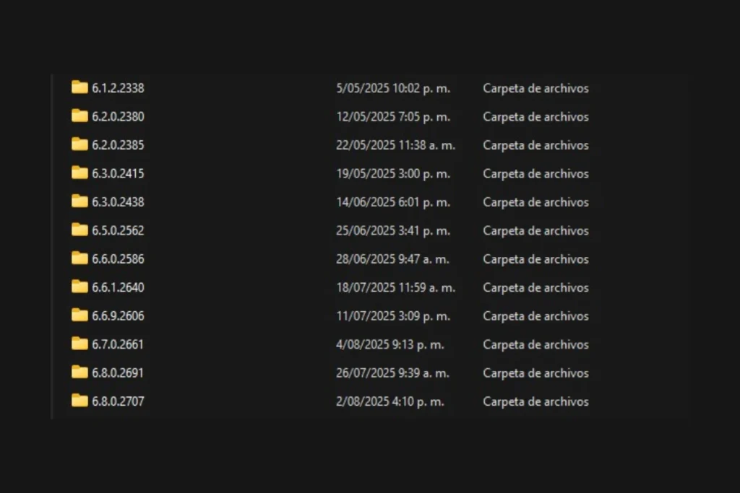This screenshot has width=740, height=493.
Task: Click the folder icon beside 6.5.0.2562
Action: (x=79, y=230)
